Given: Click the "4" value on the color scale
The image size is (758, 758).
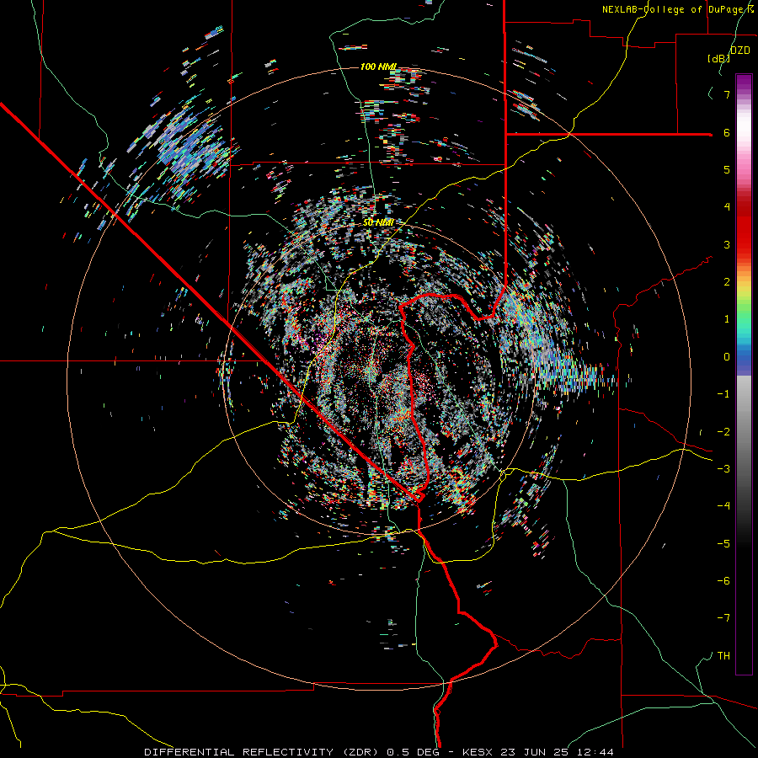Looking at the screenshot, I should [x=727, y=207].
